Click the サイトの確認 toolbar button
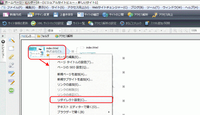200x115 pixels. [x=88, y=15]
